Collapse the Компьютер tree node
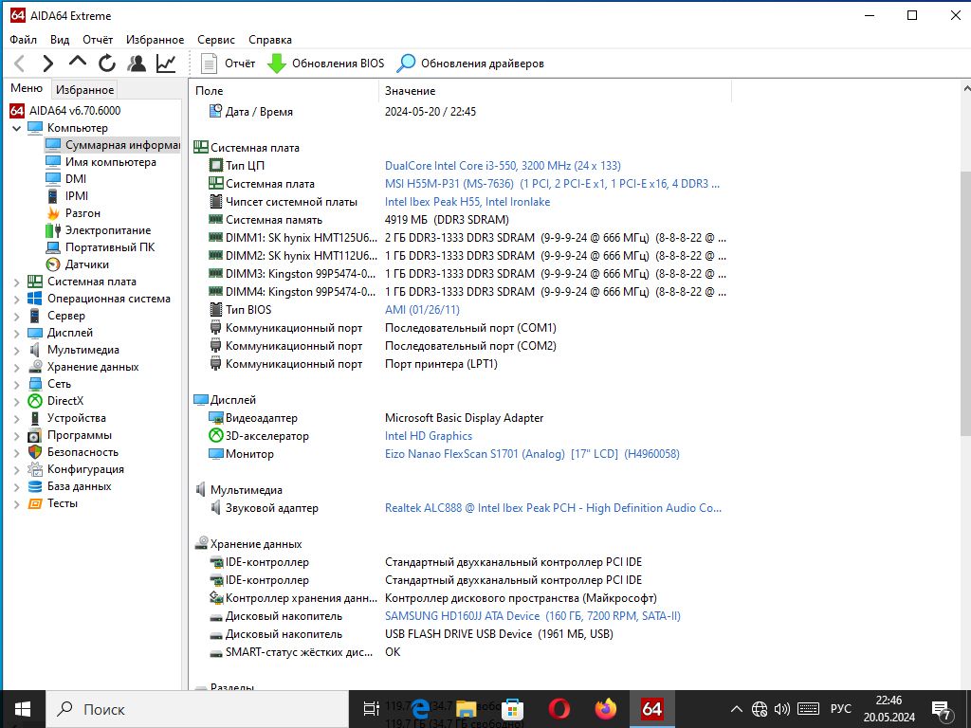 (17, 128)
